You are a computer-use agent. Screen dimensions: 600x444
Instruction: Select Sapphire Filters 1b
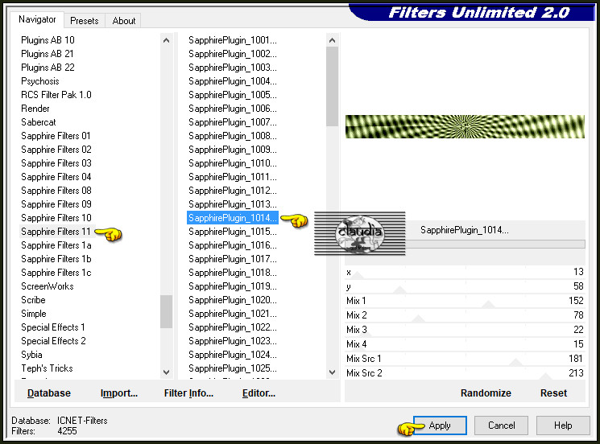(x=56, y=259)
